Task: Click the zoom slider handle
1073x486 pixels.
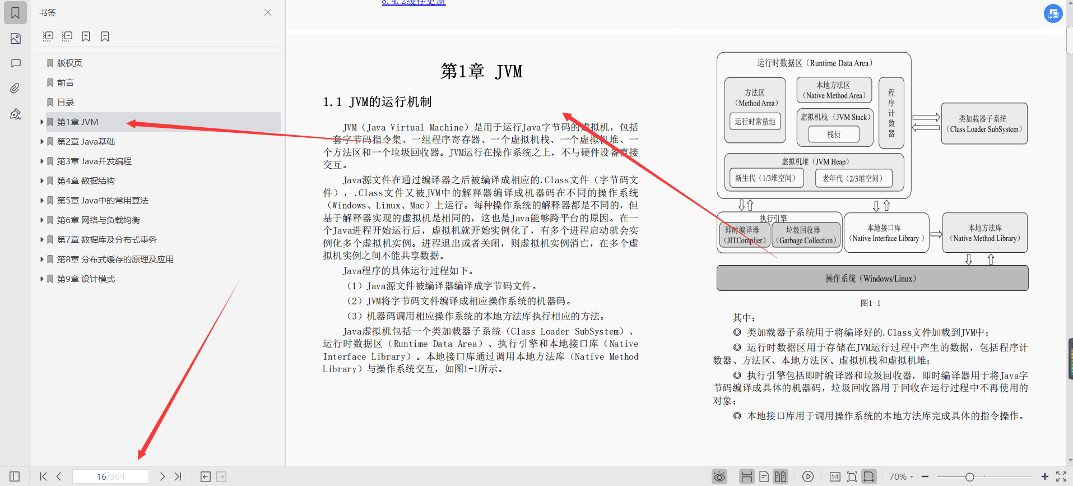Action: click(x=969, y=476)
